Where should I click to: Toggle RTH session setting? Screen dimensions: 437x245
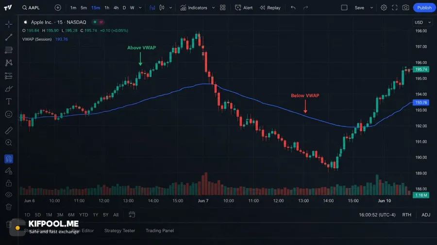tap(406, 214)
